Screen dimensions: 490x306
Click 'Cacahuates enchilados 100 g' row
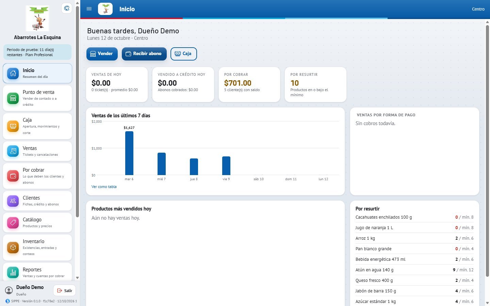click(414, 217)
